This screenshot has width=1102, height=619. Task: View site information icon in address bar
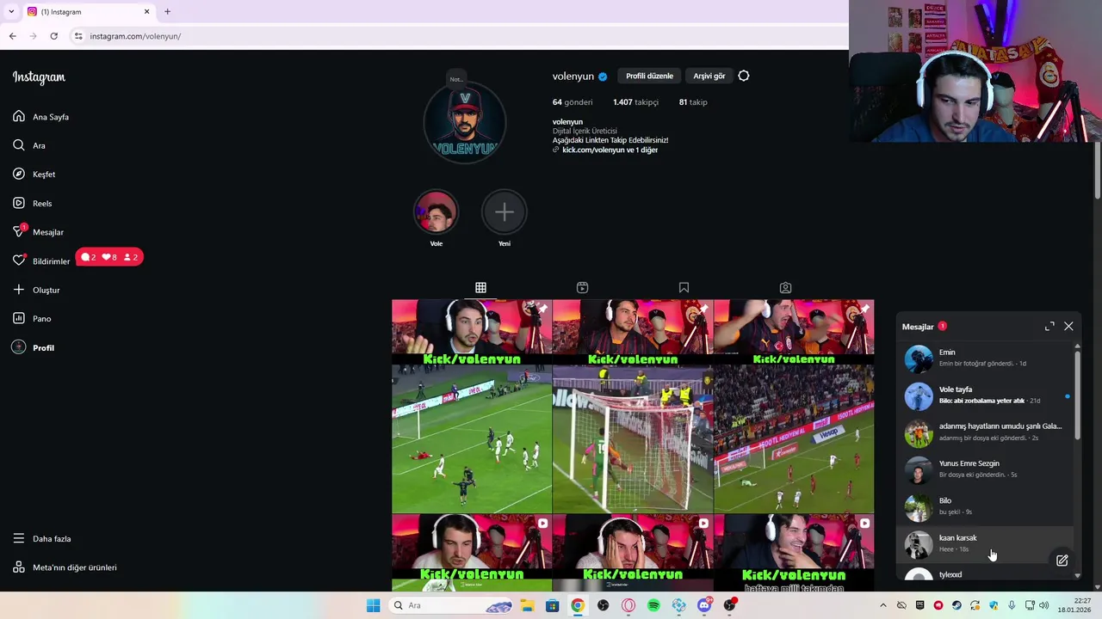pos(78,36)
